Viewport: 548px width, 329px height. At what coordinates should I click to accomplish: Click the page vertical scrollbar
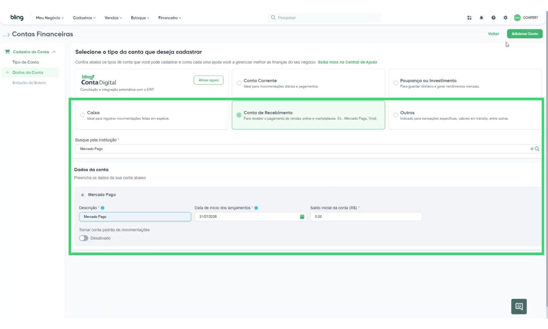(x=547, y=159)
